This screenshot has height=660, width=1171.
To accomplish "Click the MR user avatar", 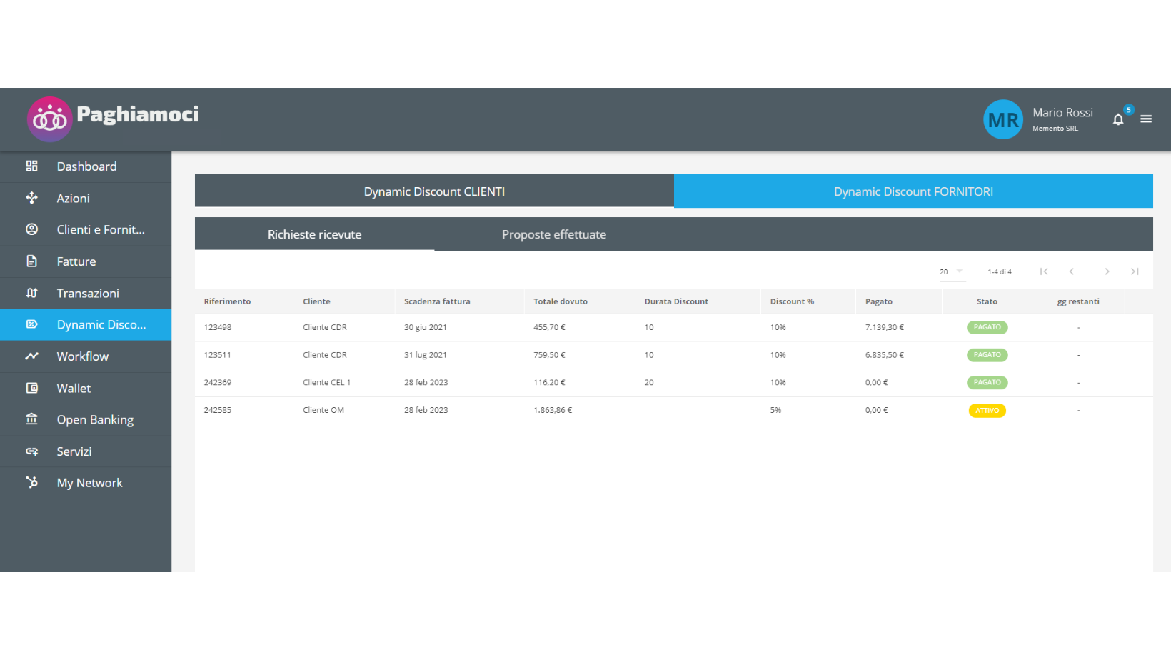I will [1002, 119].
